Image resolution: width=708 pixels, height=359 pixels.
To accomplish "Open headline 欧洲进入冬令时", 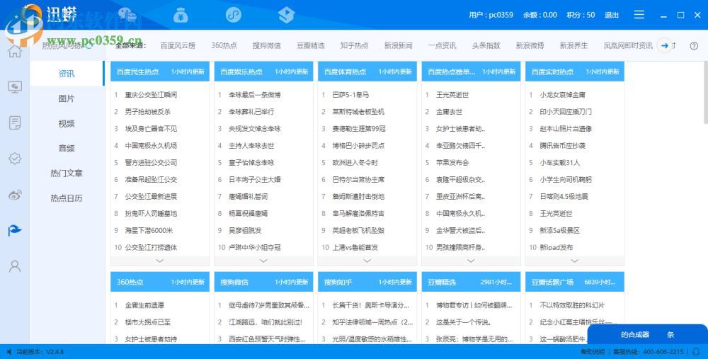I will click(x=355, y=163).
